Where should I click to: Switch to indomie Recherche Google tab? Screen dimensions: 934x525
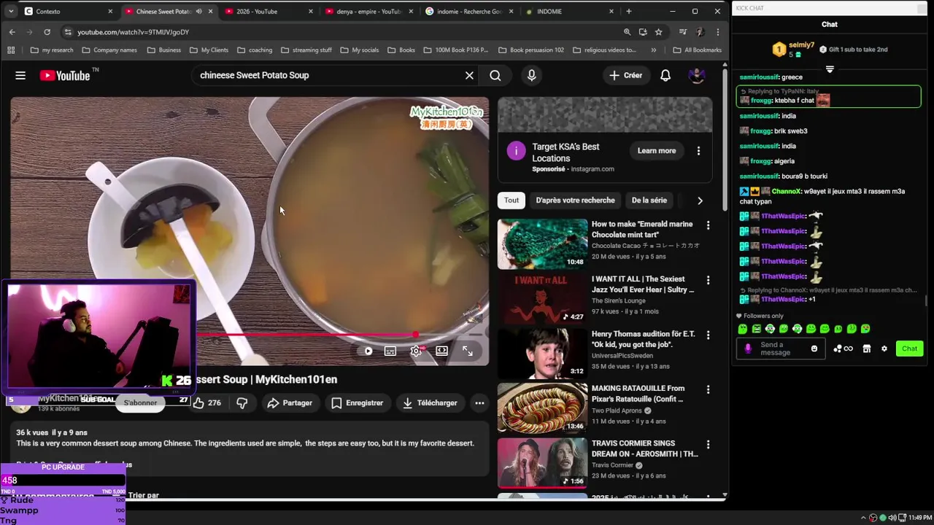tap(468, 11)
